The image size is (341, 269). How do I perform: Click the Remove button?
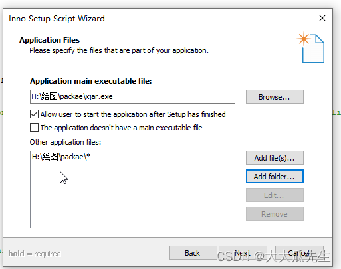[275, 214]
